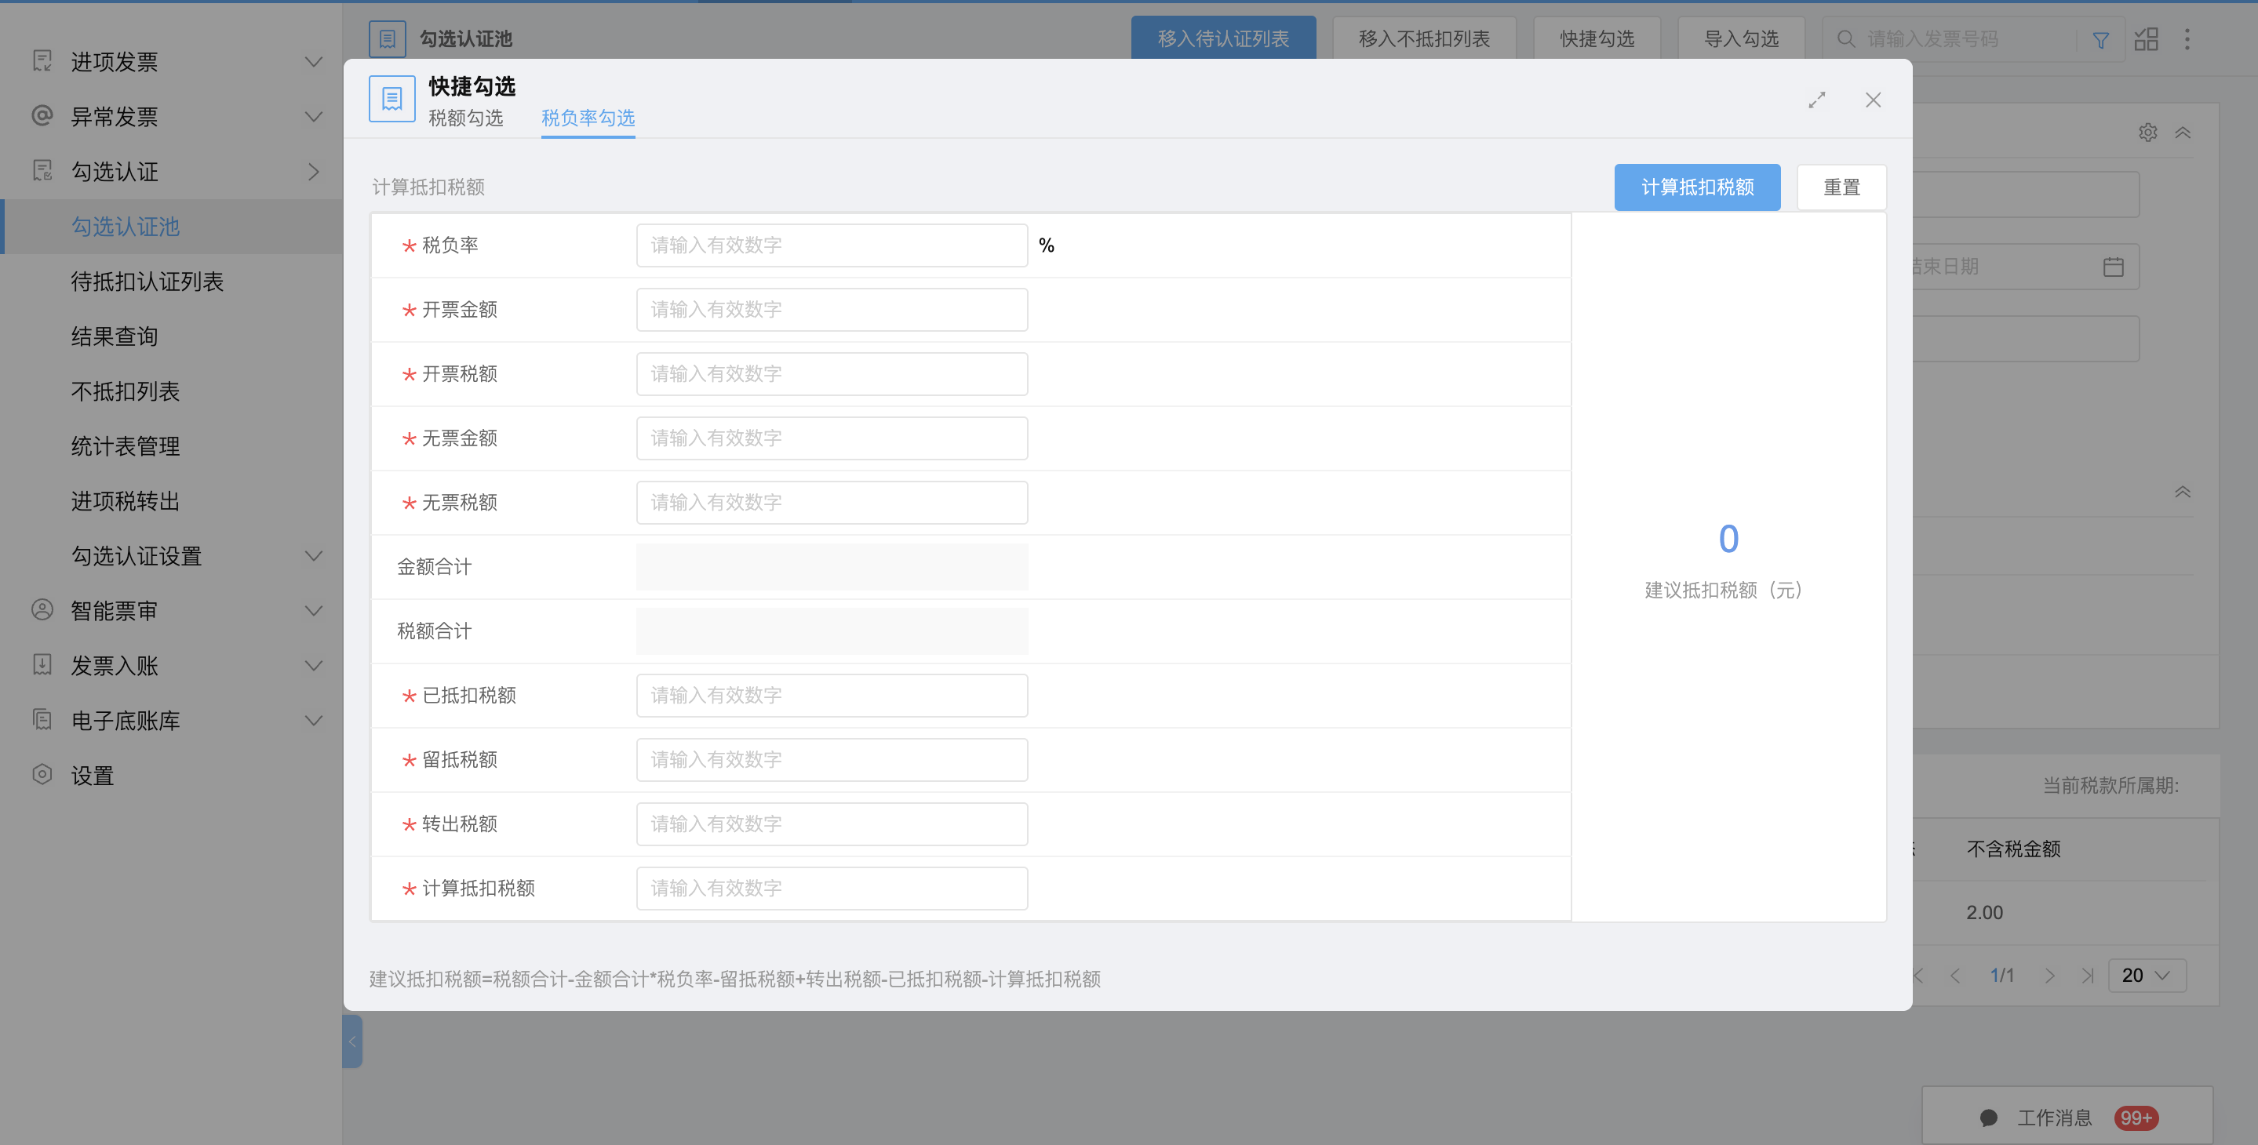Focus the 无票税额 input field
Screen dimensions: 2258x1145
click(x=832, y=502)
